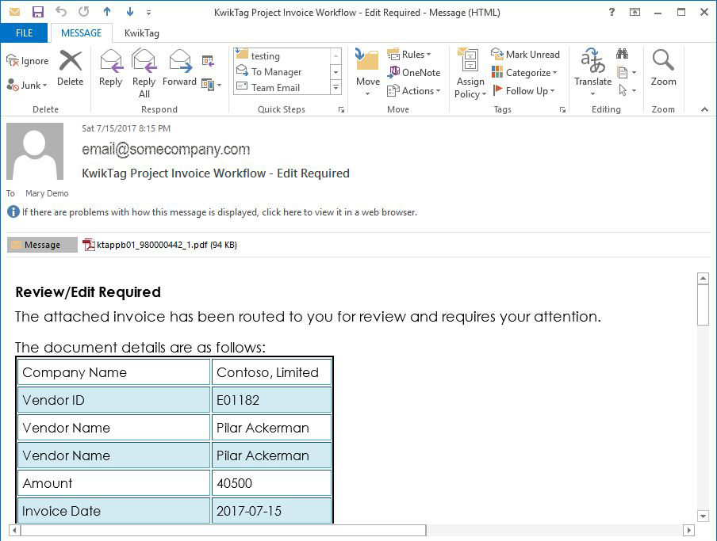Run the Team Email quick step
The image size is (717, 541).
(282, 87)
